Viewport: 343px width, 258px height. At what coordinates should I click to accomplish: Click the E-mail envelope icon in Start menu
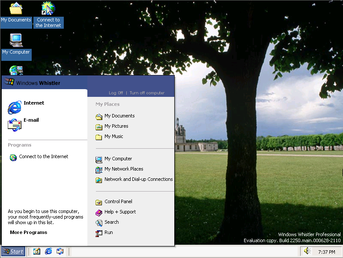(15, 125)
